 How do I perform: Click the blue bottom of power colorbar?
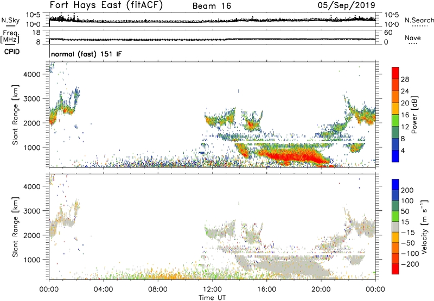click(395, 156)
